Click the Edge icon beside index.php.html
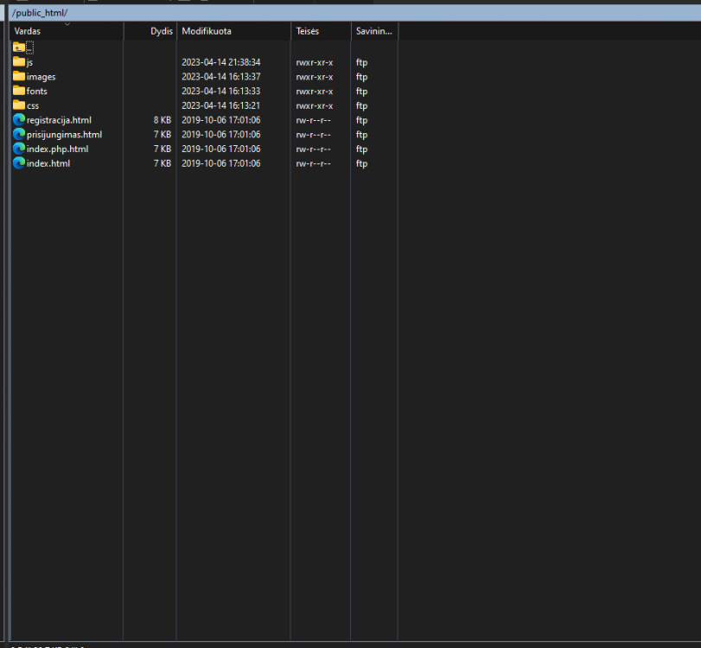This screenshot has height=648, width=701. (19, 149)
